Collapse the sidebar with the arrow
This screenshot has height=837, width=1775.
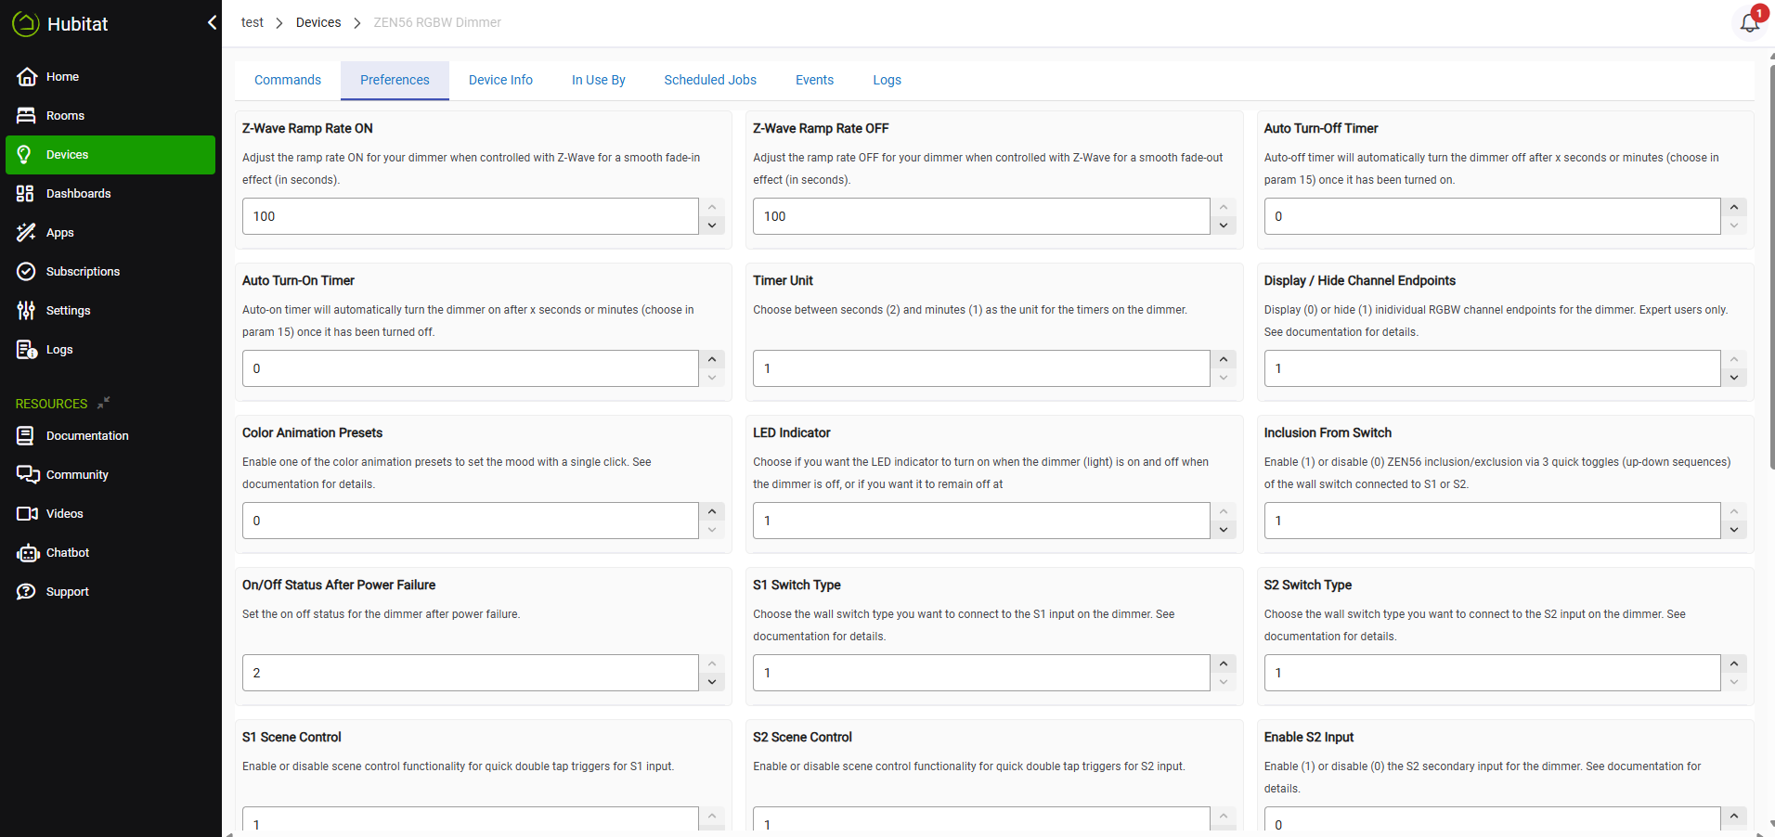click(212, 22)
